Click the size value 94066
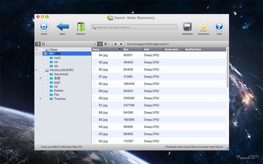 (x=128, y=113)
